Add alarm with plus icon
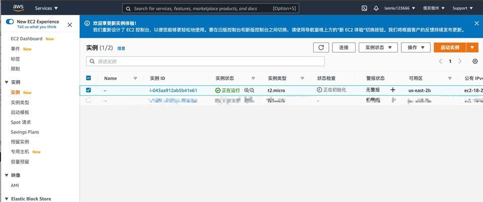Image resolution: width=483 pixels, height=202 pixels. [393, 90]
